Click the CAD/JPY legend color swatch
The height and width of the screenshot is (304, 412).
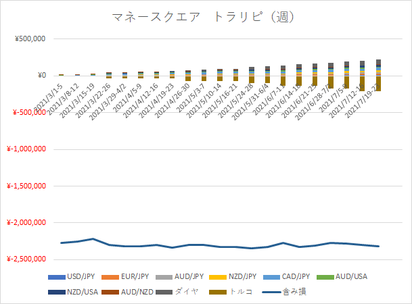pos(271,277)
